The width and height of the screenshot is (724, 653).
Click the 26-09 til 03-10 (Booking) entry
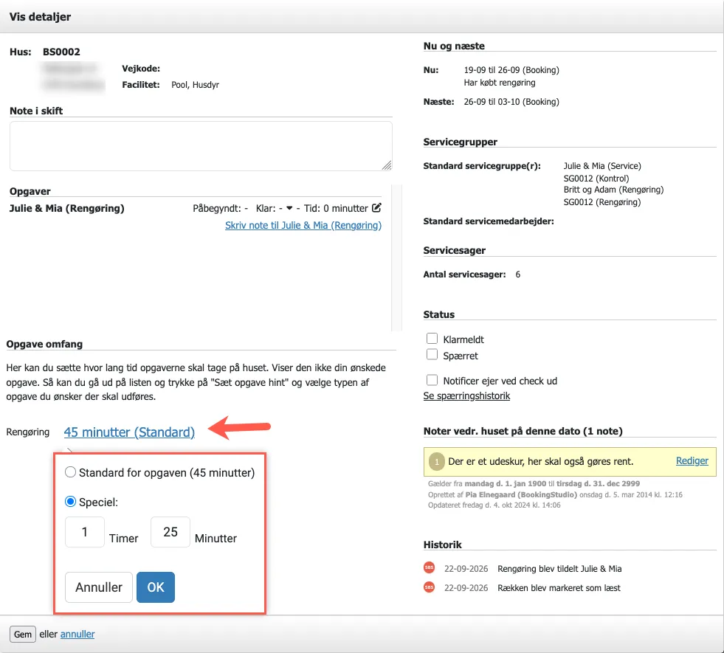[x=511, y=102]
